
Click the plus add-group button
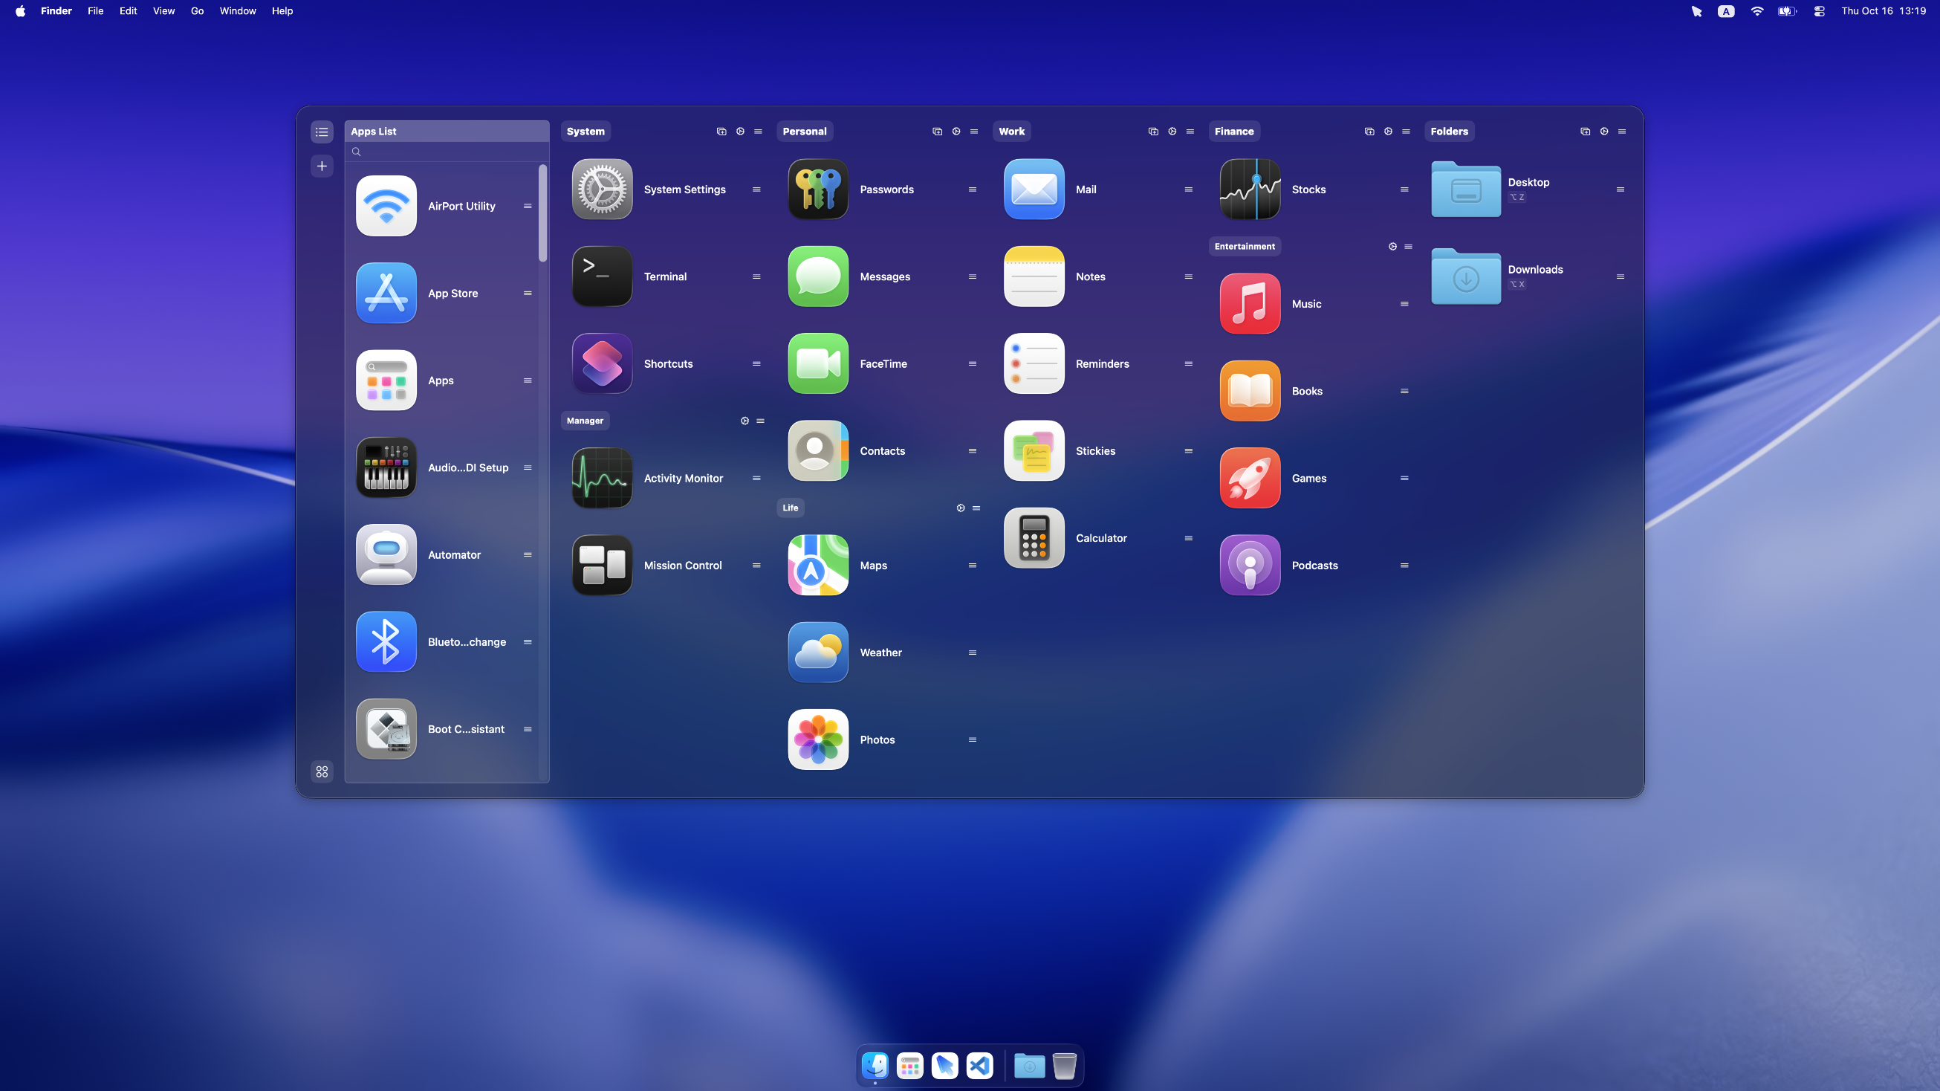pos(322,166)
